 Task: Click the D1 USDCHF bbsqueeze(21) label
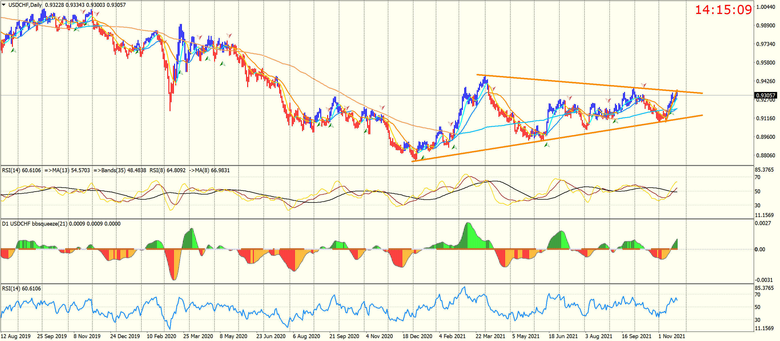tap(35, 224)
